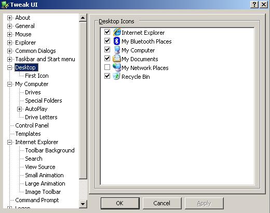The height and width of the screenshot is (213, 270).
Task: Click the My Computer icon in the list
Action: click(x=117, y=50)
